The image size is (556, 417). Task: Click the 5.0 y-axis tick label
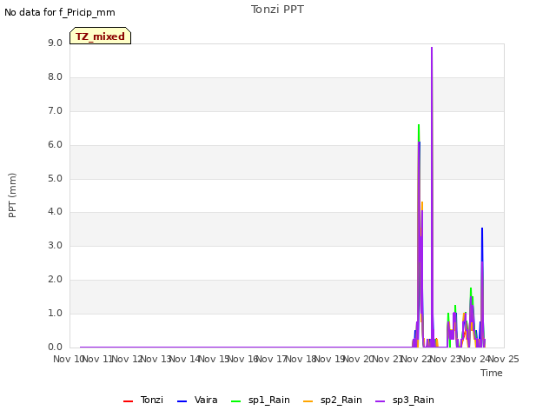tap(55, 178)
